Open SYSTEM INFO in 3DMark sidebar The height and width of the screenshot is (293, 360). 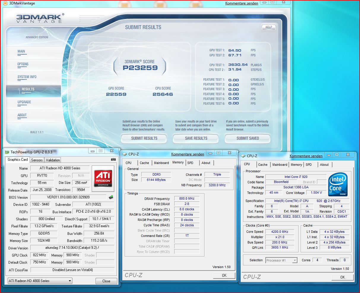27,77
